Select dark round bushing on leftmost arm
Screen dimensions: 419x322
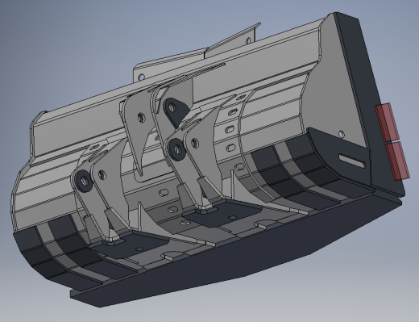point(84,181)
